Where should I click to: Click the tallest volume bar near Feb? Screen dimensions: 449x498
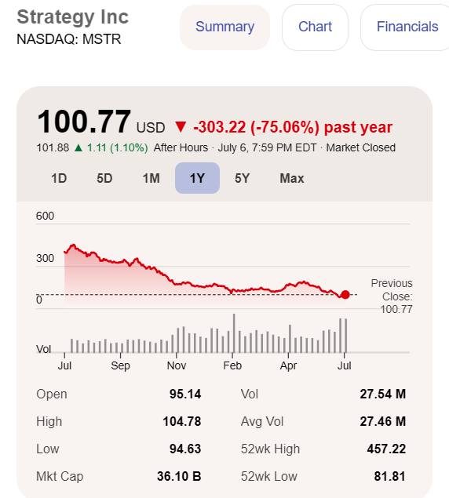coord(234,333)
